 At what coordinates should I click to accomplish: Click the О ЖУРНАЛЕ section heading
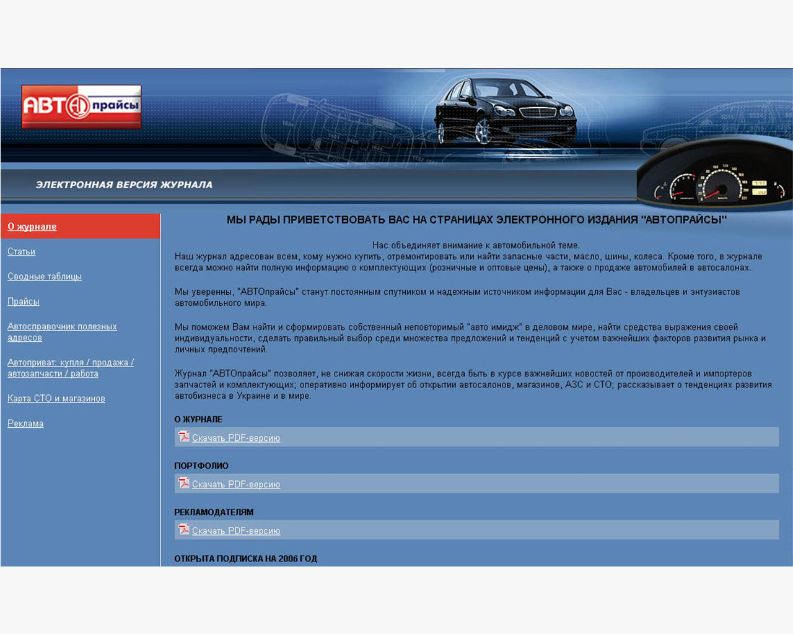(x=198, y=419)
